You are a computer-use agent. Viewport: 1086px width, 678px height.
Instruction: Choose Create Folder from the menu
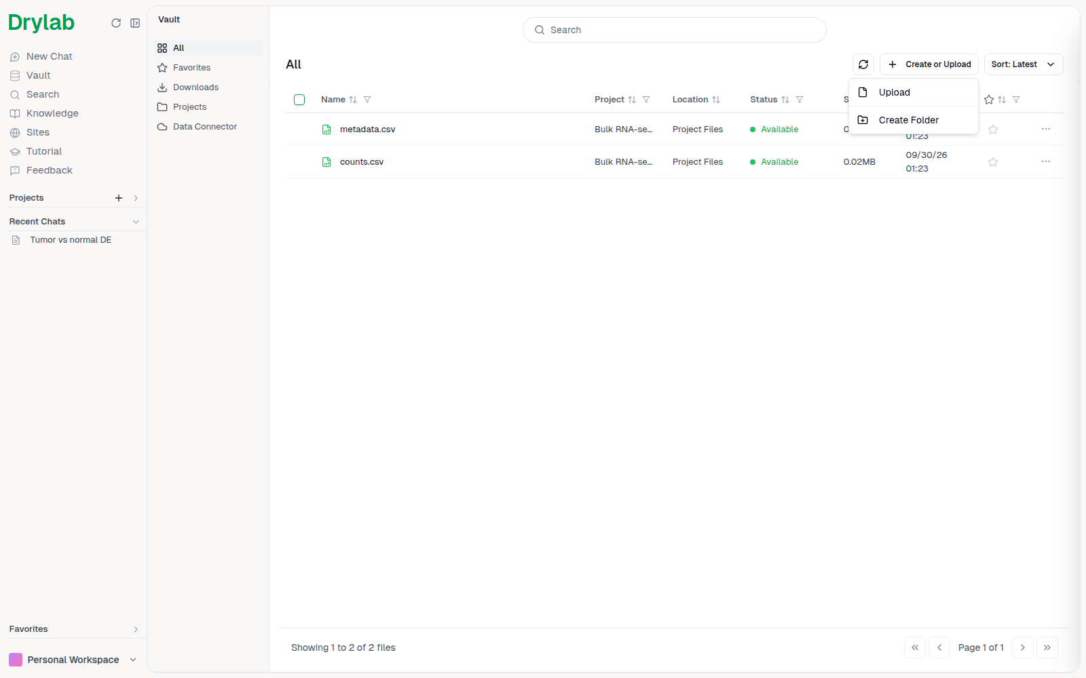point(914,120)
